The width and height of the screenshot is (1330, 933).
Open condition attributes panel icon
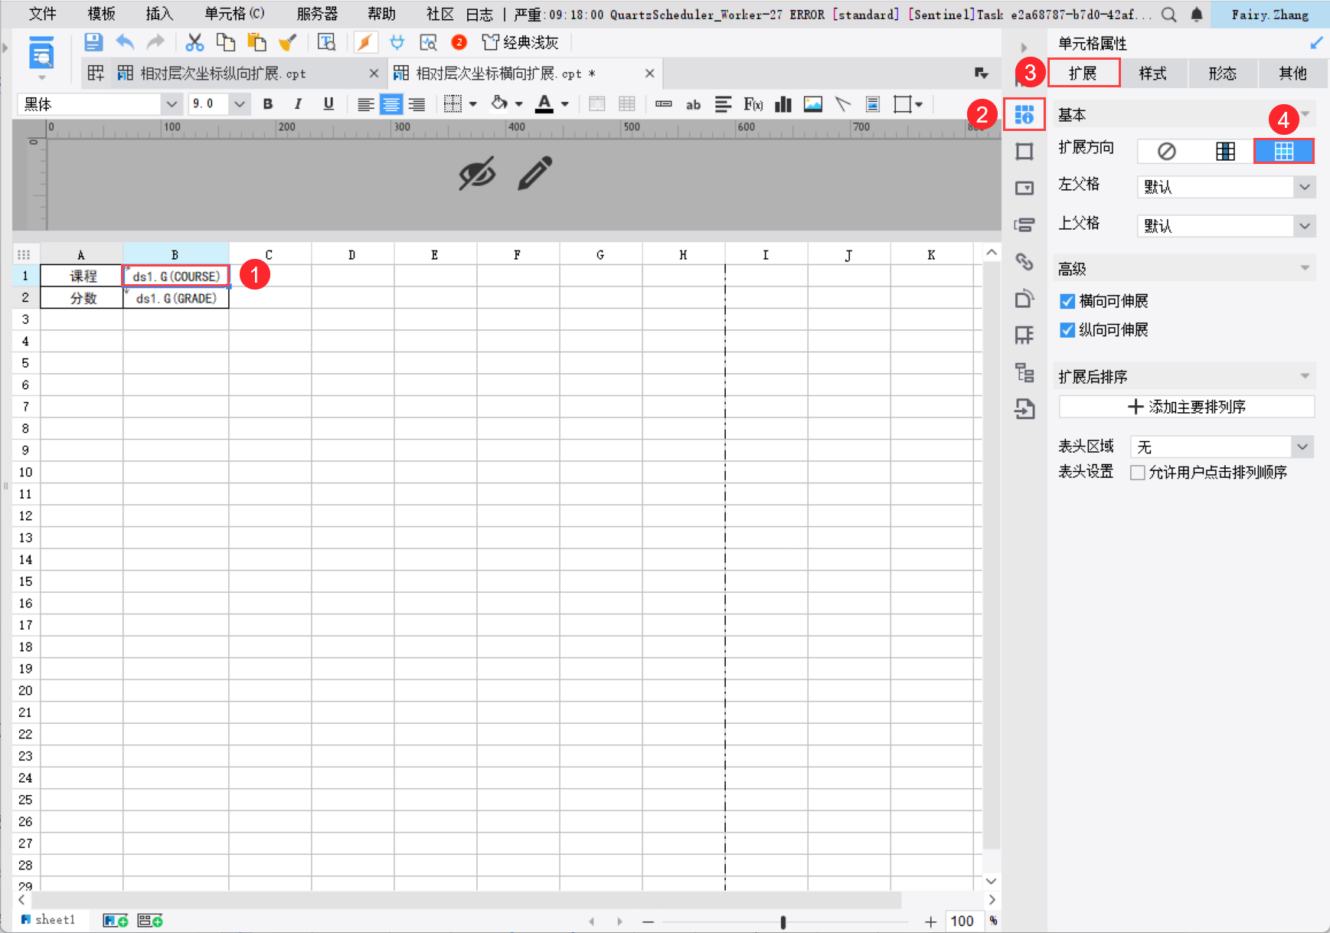[x=1024, y=225]
